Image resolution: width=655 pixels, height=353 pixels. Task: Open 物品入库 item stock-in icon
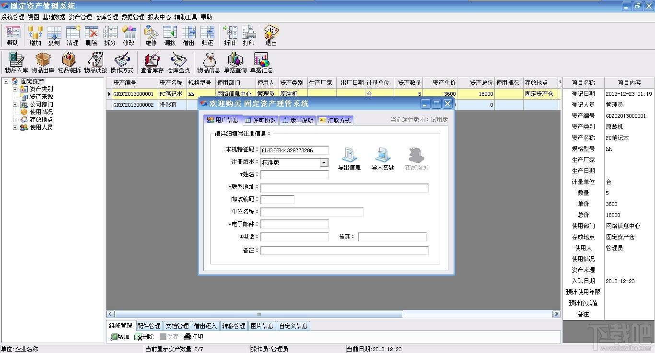16,63
